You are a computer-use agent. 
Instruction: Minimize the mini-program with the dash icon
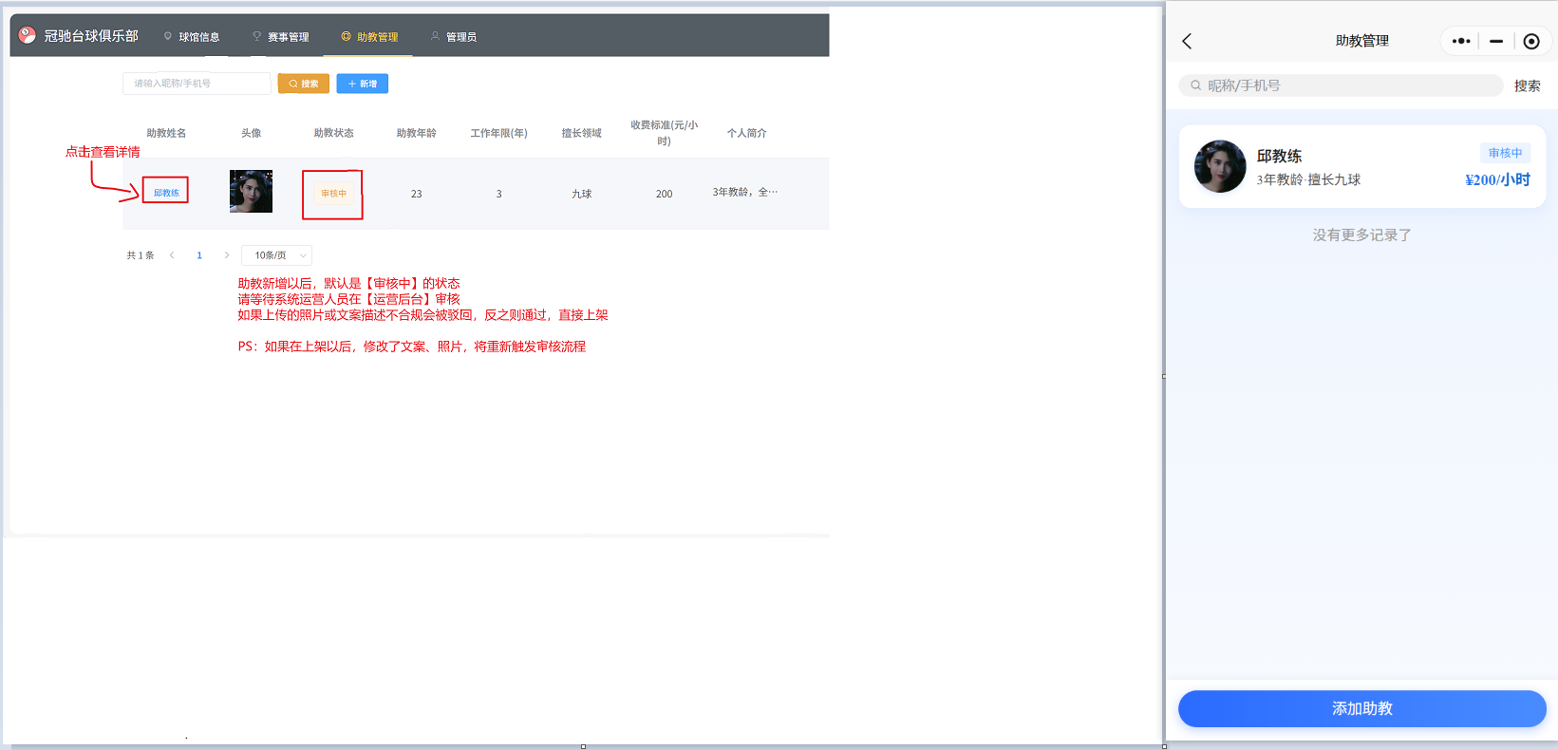(1496, 41)
